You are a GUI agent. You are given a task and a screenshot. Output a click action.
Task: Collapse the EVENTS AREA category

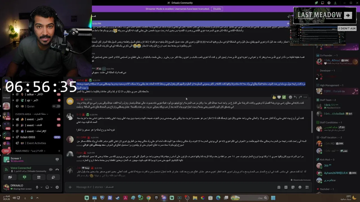point(31,114)
